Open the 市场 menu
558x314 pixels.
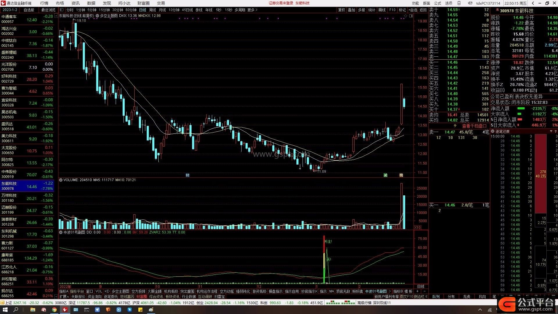[60, 3]
